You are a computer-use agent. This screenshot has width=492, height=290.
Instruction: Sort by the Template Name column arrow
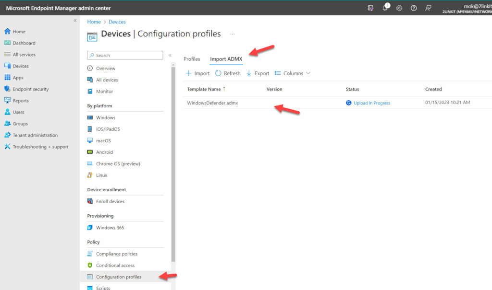(224, 89)
